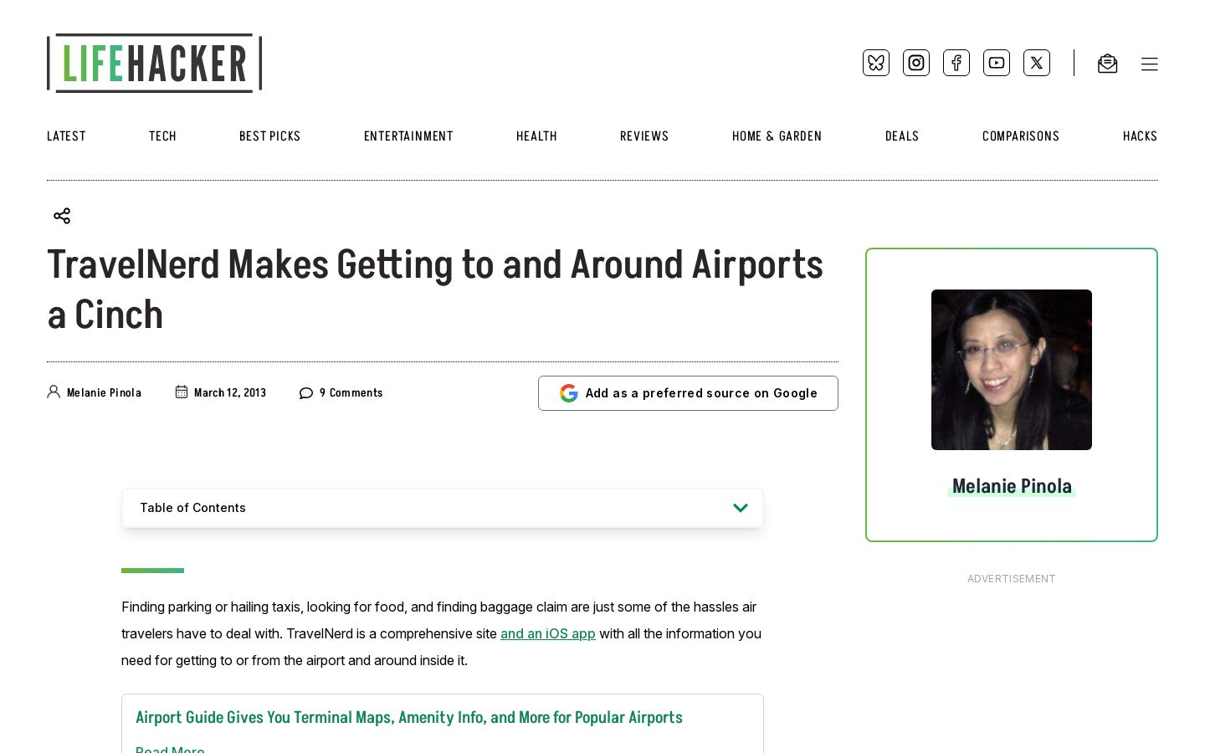The width and height of the screenshot is (1205, 753).
Task: Expand the Table of Contents chevron
Action: coord(741,508)
